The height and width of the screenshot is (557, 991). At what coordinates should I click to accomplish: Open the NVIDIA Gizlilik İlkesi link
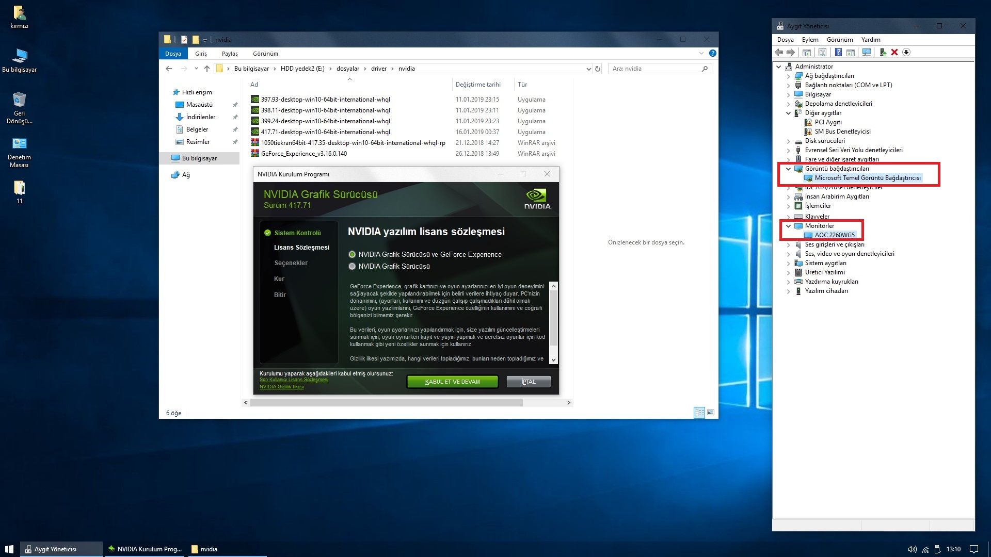281,387
